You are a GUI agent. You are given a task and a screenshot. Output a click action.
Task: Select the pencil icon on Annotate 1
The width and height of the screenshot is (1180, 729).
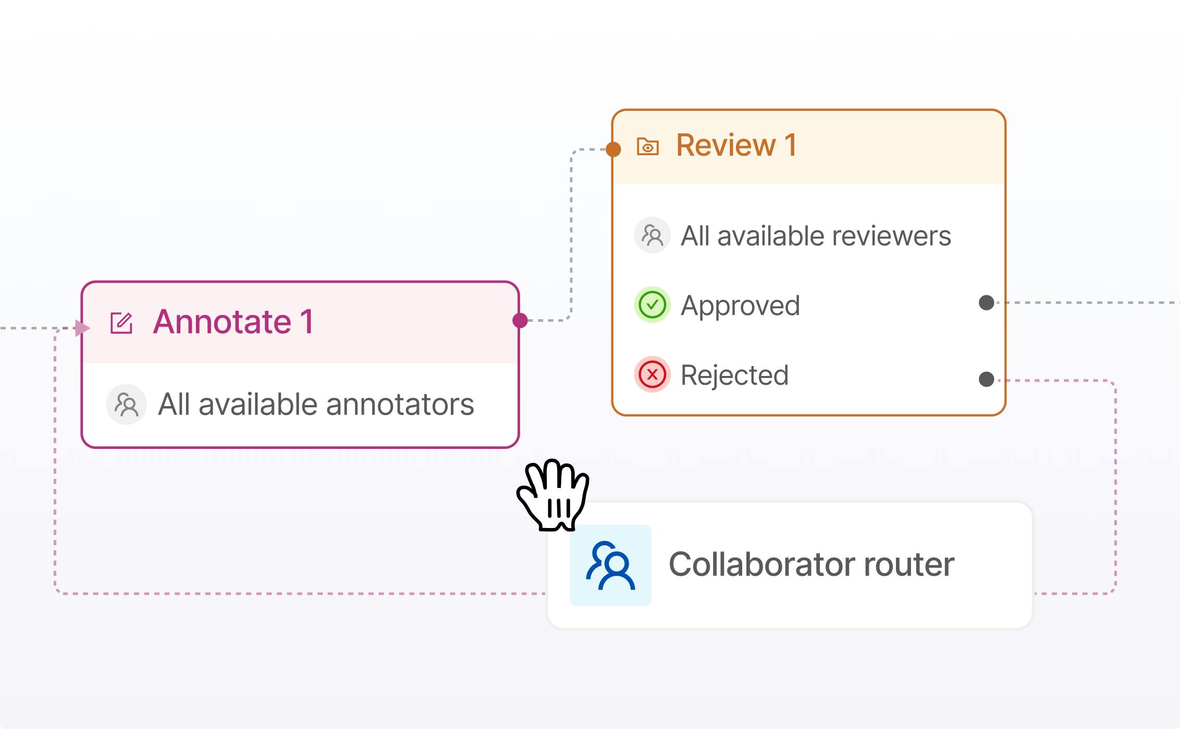pyautogui.click(x=121, y=323)
